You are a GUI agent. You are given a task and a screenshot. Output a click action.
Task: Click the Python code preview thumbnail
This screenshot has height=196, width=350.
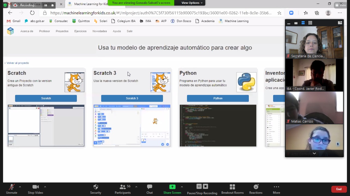coord(218,126)
